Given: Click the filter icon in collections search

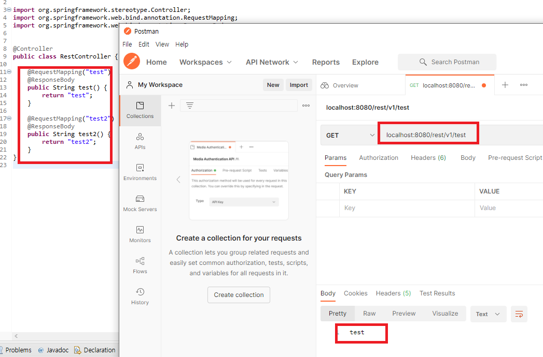Looking at the screenshot, I should tap(189, 106).
